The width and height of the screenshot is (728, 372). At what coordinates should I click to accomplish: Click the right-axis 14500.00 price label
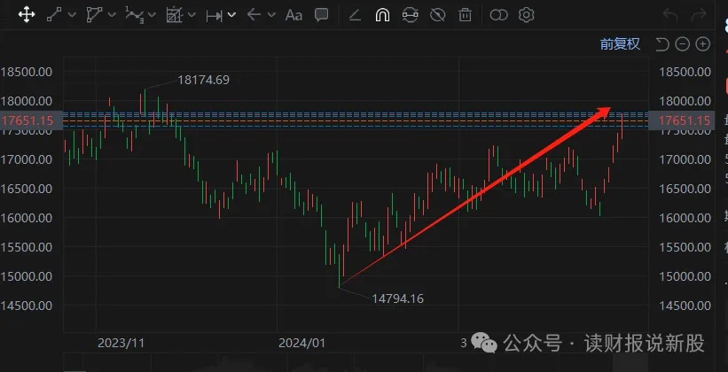coord(685,306)
